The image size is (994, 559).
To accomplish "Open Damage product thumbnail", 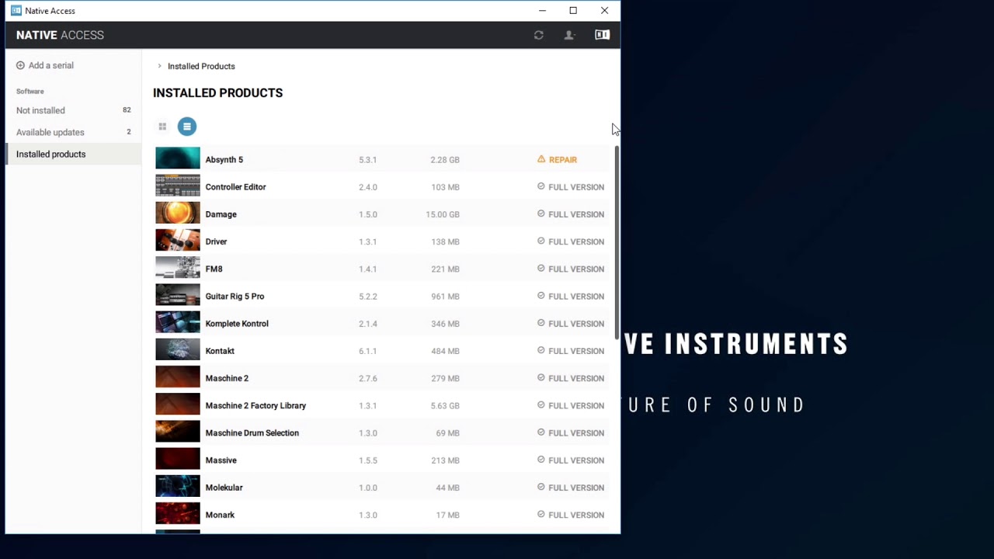I will [x=178, y=214].
